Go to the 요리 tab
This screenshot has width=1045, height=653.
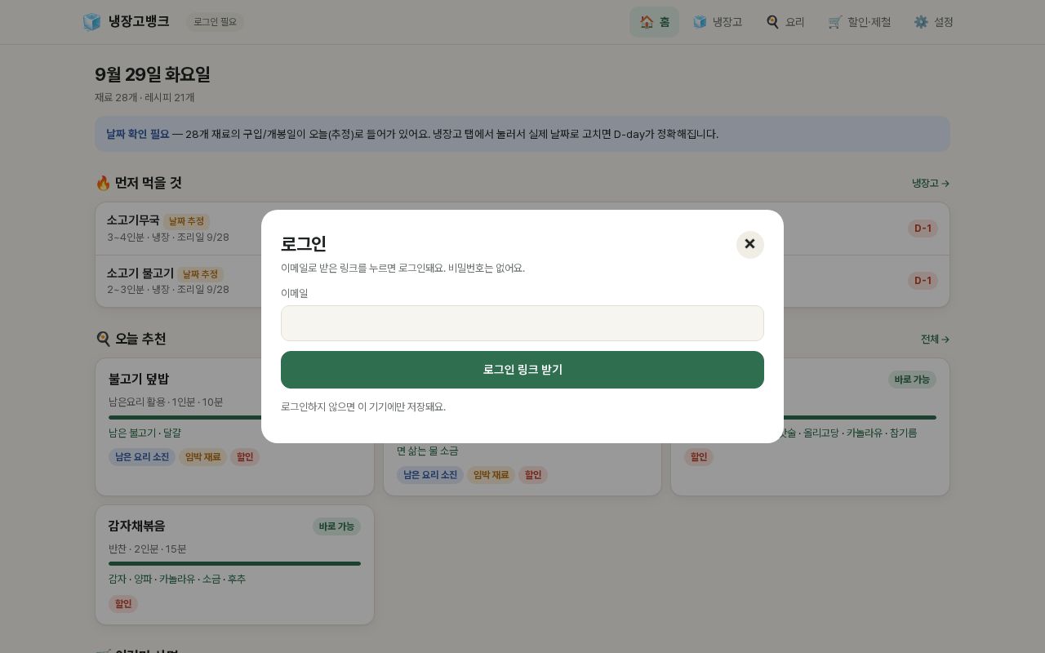785,22
